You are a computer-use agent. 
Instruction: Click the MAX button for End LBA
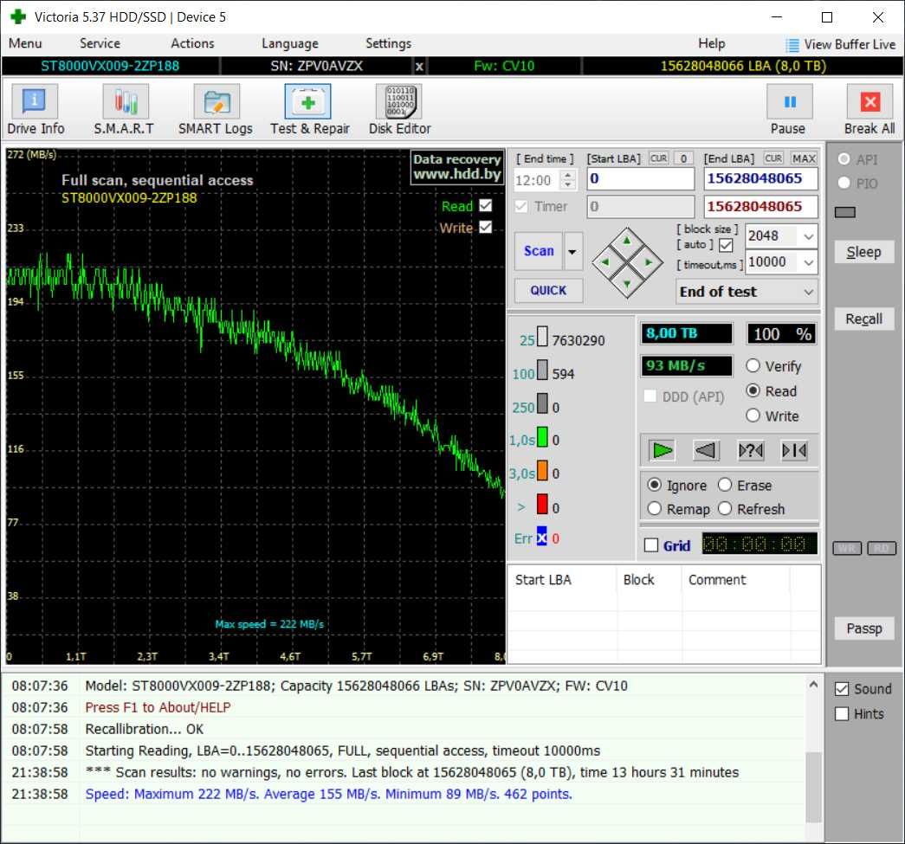804,158
